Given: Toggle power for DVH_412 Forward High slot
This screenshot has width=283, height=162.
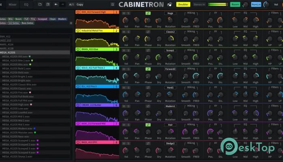Looking at the screenshot, I should [x=78, y=13].
